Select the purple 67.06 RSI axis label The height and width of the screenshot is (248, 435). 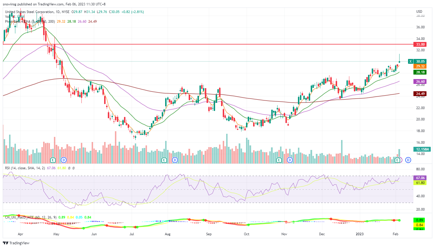(x=420, y=178)
